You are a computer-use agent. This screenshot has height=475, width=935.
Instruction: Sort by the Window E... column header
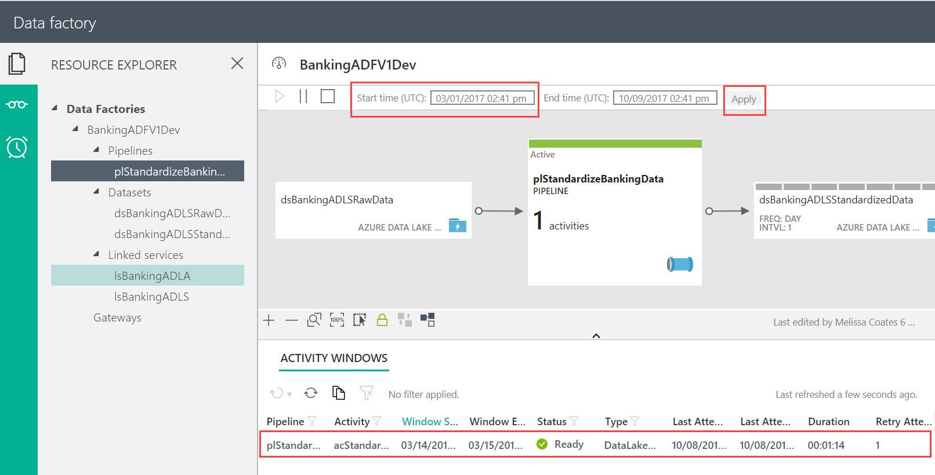[x=497, y=422]
